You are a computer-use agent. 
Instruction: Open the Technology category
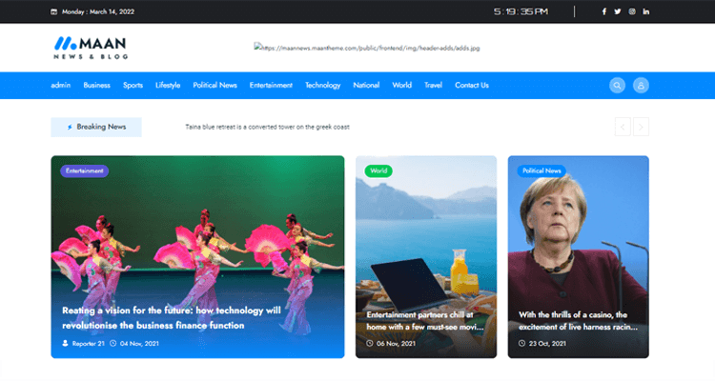(322, 85)
